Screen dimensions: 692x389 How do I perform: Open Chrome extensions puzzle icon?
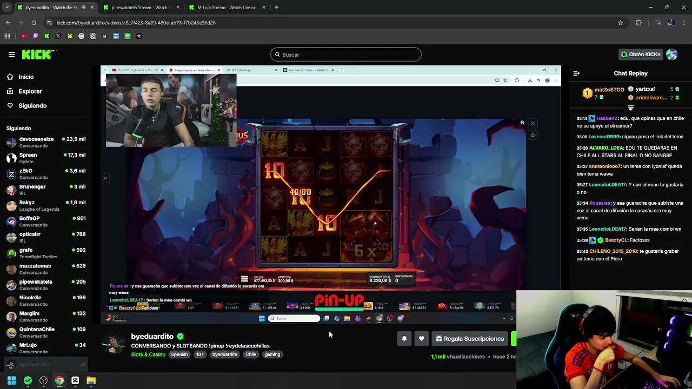pos(639,23)
